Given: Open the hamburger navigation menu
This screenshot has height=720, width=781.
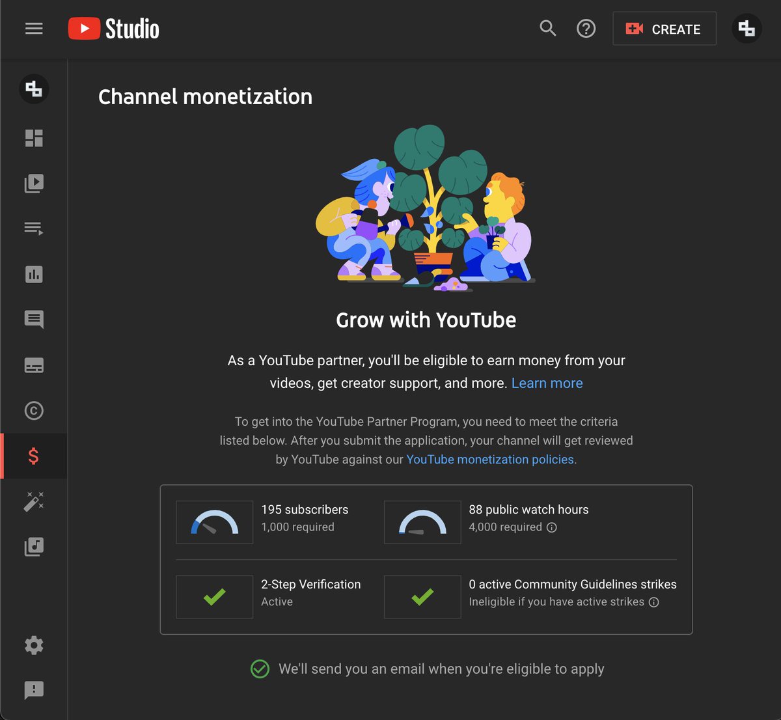Looking at the screenshot, I should [34, 29].
